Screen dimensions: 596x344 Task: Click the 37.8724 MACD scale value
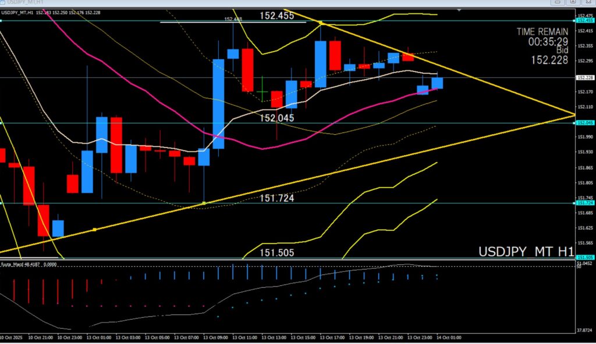(x=584, y=329)
